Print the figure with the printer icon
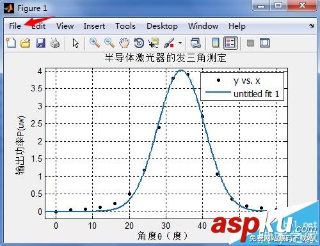 55,43
